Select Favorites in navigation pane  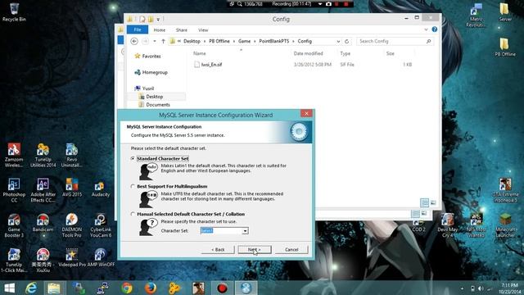tap(147, 57)
